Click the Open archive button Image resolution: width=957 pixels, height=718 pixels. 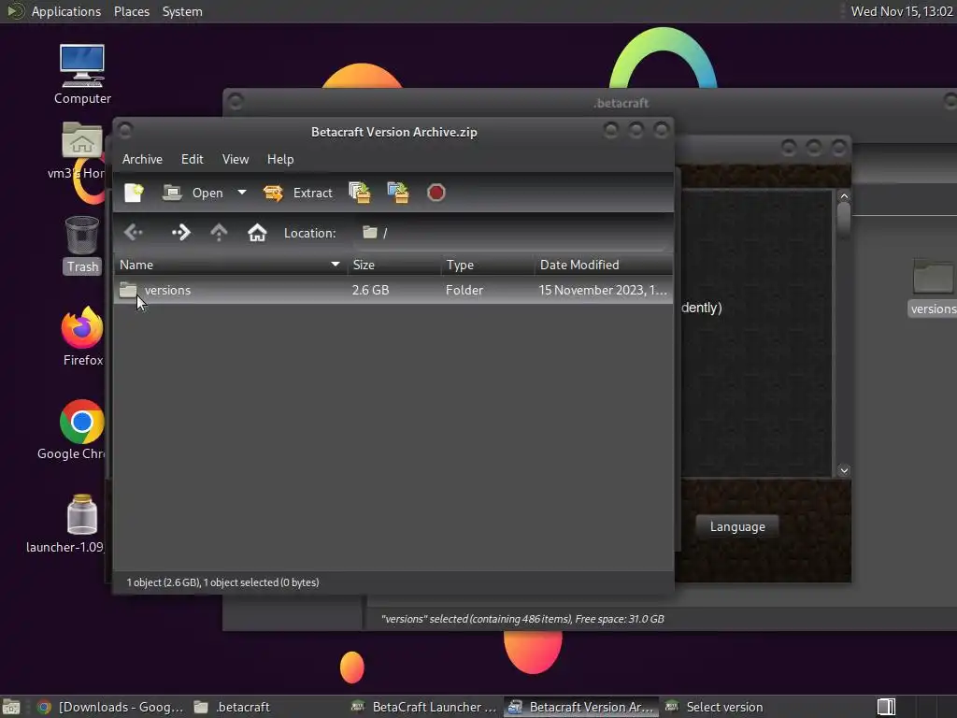193,193
